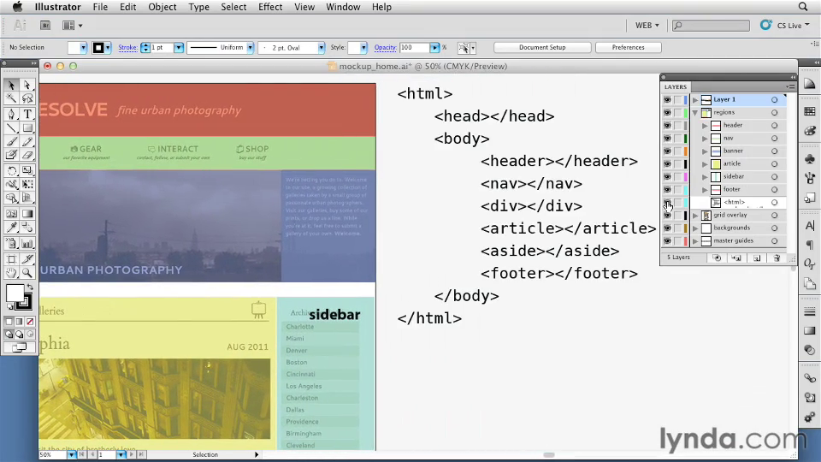Hide the regions layer
Screen dimensions: 821x462
(x=667, y=113)
